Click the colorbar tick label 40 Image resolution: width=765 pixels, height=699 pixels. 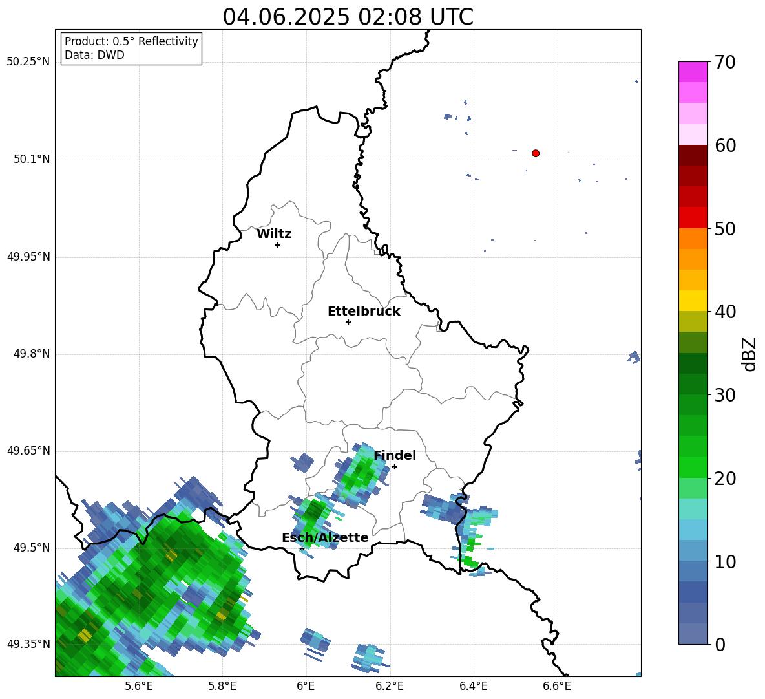(725, 312)
